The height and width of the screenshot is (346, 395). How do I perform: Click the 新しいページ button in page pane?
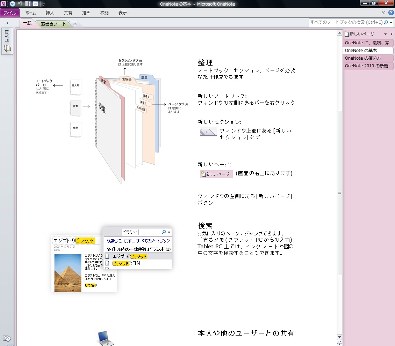pyautogui.click(x=360, y=34)
